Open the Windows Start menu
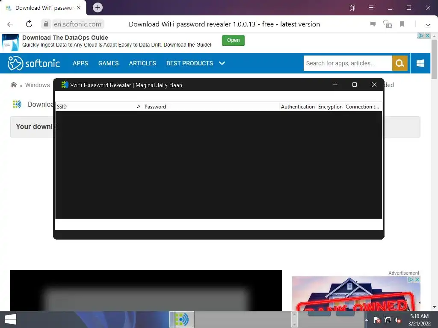Viewport: 438px width, 328px height. (x=11, y=319)
